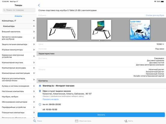The height and width of the screenshot is (124, 166).
Task: Tap the magnifier icon in the search field
Action: tap(4, 10)
